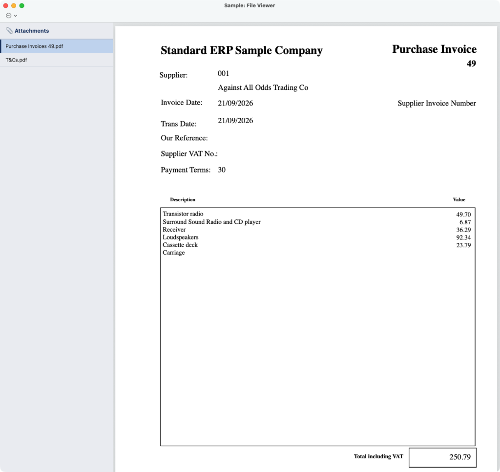
Task: Click the Trans Date label
Action: click(179, 124)
